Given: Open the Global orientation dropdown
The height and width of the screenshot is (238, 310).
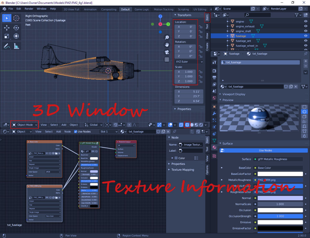Looking at the screenshot, I should click(93, 125).
